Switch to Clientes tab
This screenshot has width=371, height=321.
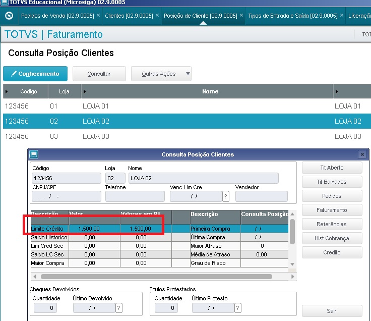click(129, 16)
